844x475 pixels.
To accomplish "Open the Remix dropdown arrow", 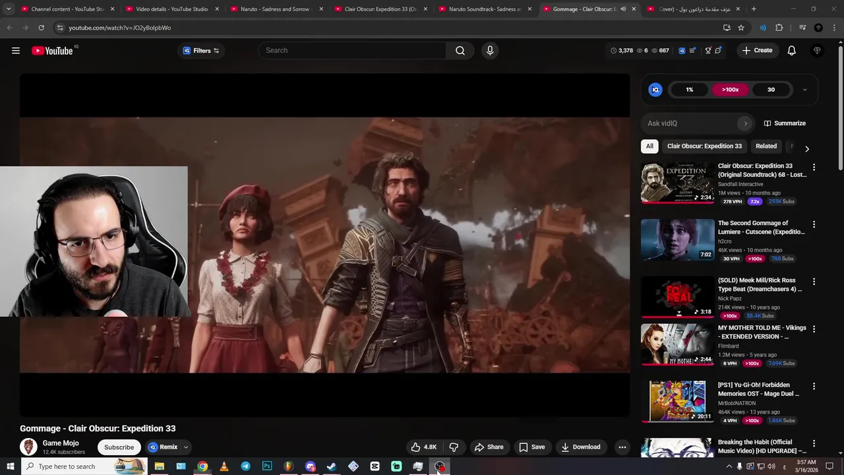I will point(186,447).
